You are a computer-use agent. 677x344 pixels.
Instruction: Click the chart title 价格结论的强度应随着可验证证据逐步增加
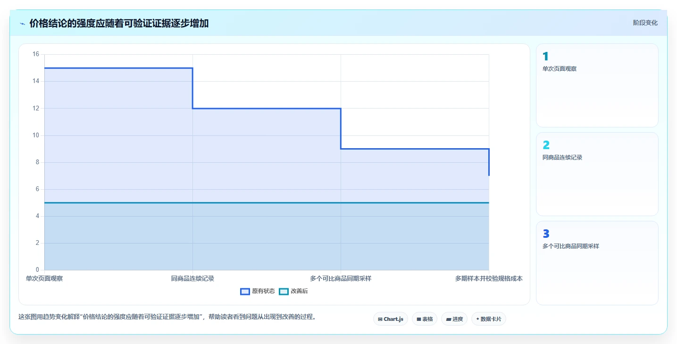119,24
